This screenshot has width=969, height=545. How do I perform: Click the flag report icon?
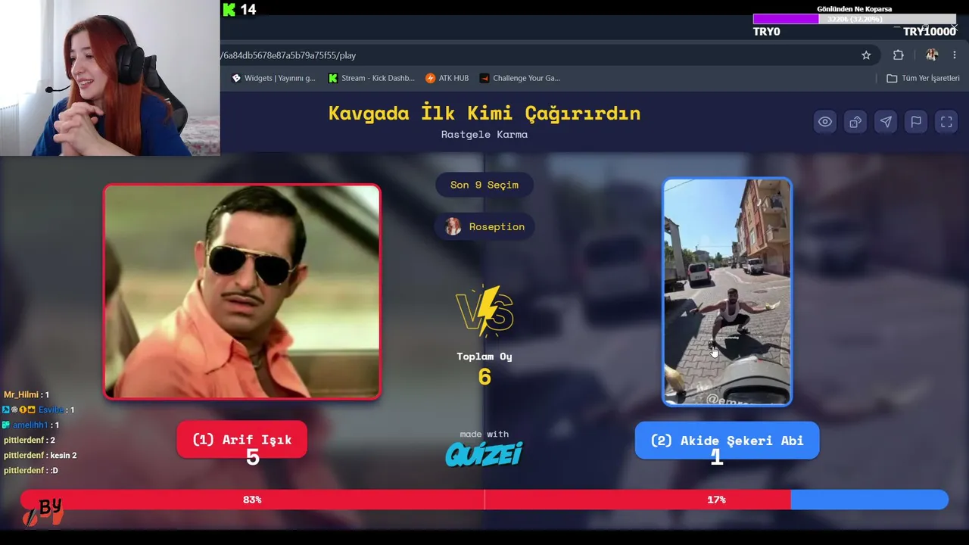click(916, 122)
